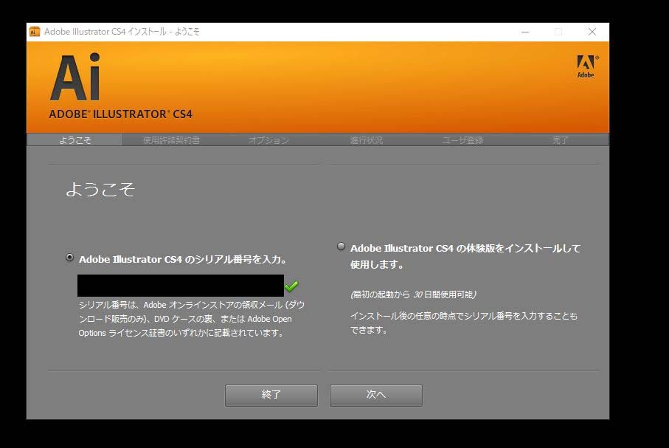Select the serial number entry radio button
The image size is (669, 448).
point(69,258)
